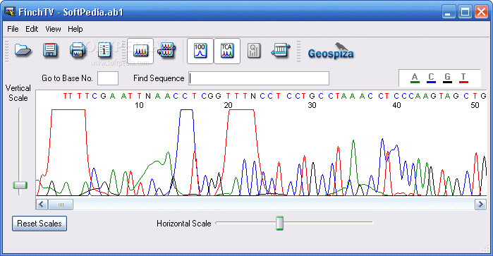
Task: Click base position number 40
Action: 397,105
